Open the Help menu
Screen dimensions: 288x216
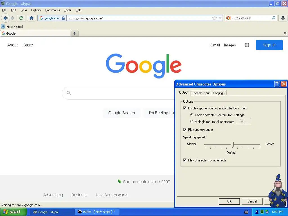(x=78, y=10)
